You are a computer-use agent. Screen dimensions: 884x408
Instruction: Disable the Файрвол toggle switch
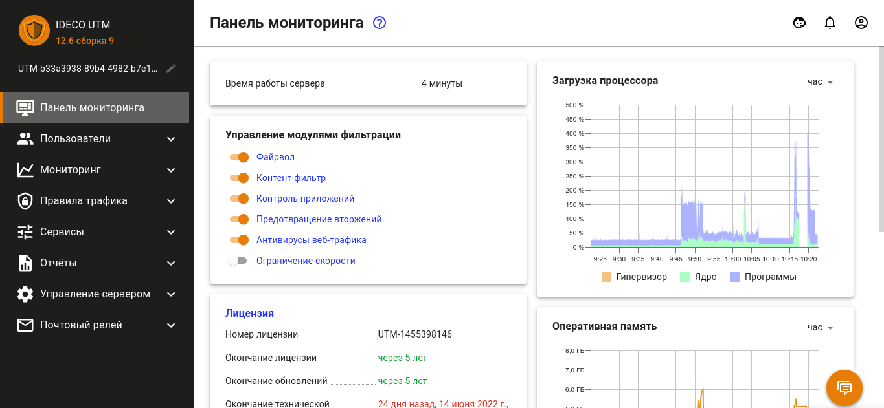[x=239, y=157]
